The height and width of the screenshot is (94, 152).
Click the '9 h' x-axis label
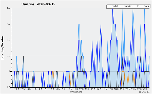click(64, 89)
